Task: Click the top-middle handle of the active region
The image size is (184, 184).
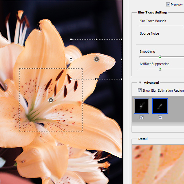Action: click(97, 39)
